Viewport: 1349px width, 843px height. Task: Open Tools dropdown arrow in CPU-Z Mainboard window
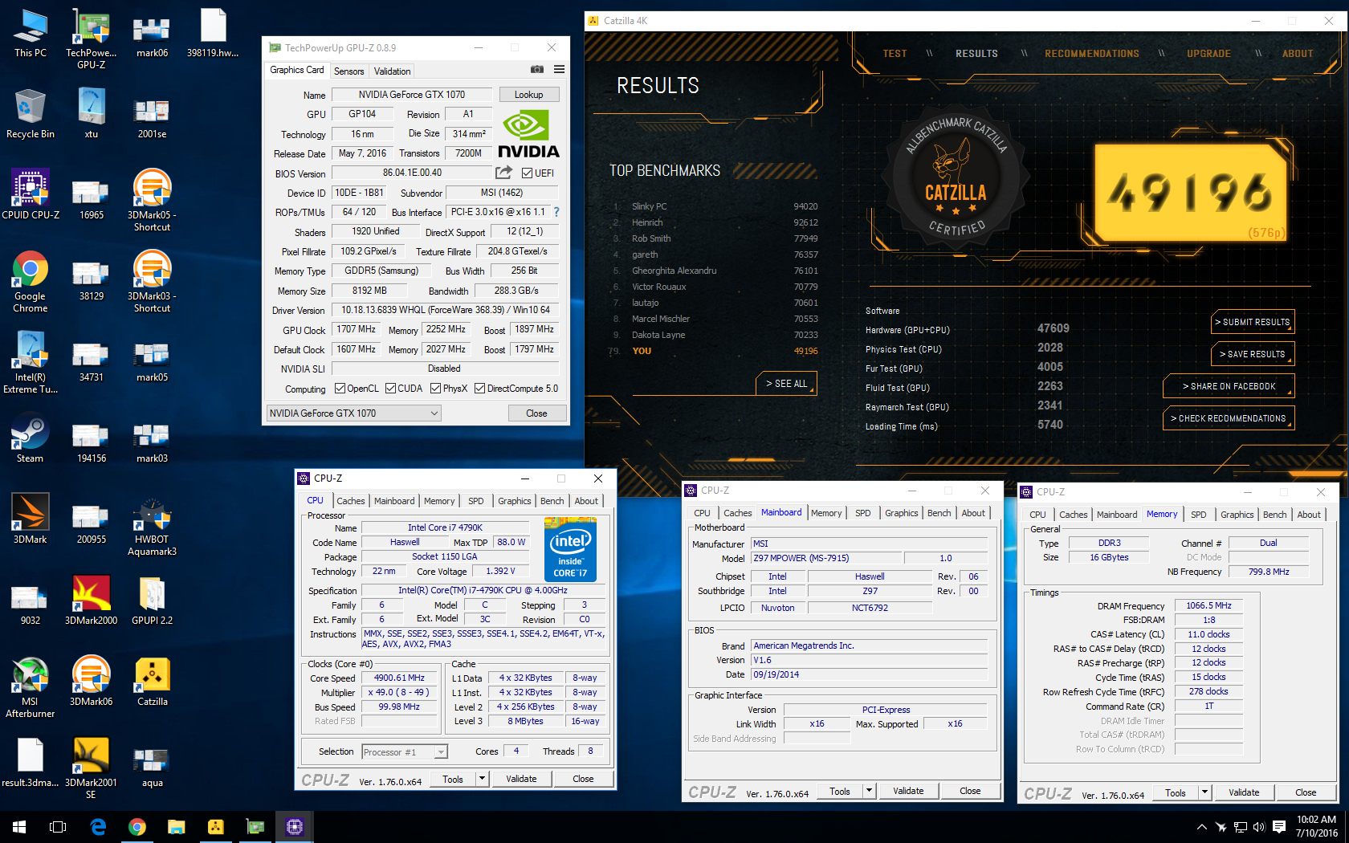point(869,791)
